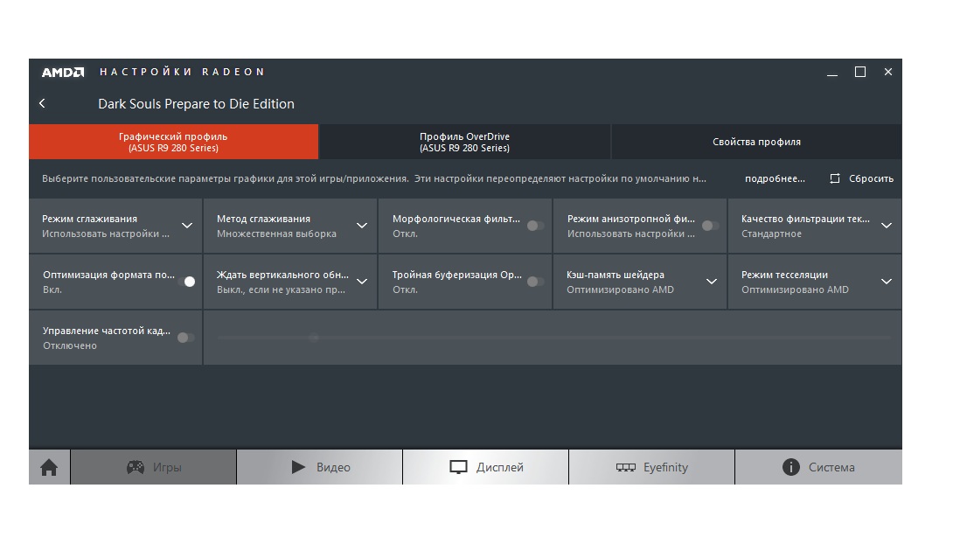Click the Стандартное value text

click(771, 234)
